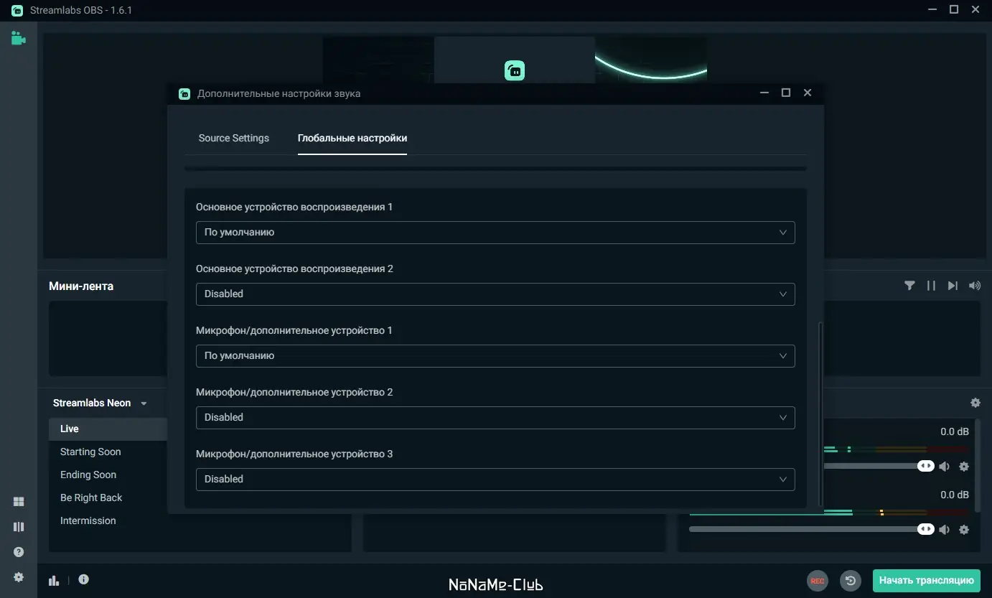Mute the upper mixer audio source
This screenshot has height=598, width=992.
944,467
